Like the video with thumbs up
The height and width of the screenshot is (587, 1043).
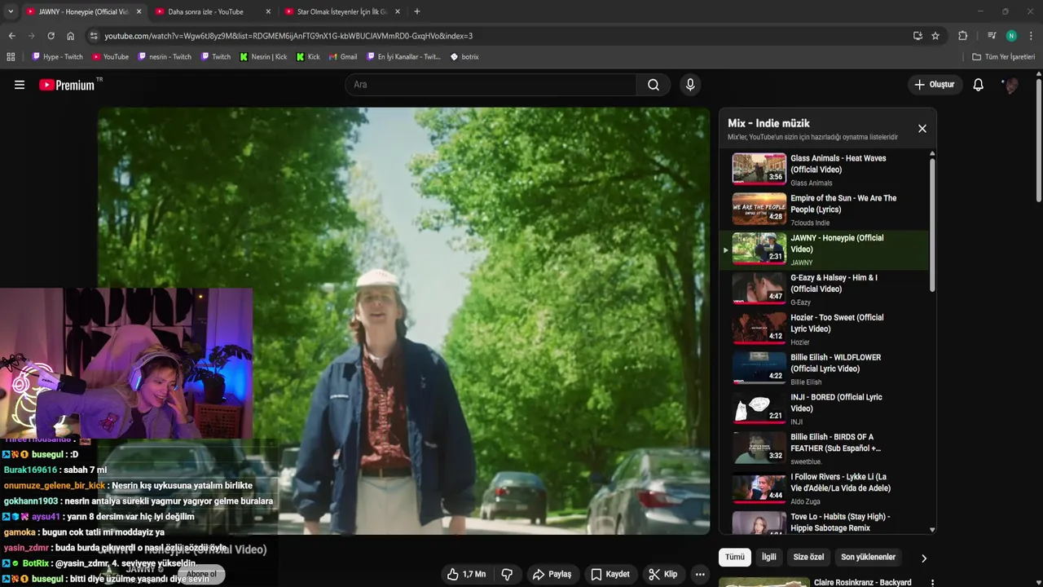coord(466,574)
